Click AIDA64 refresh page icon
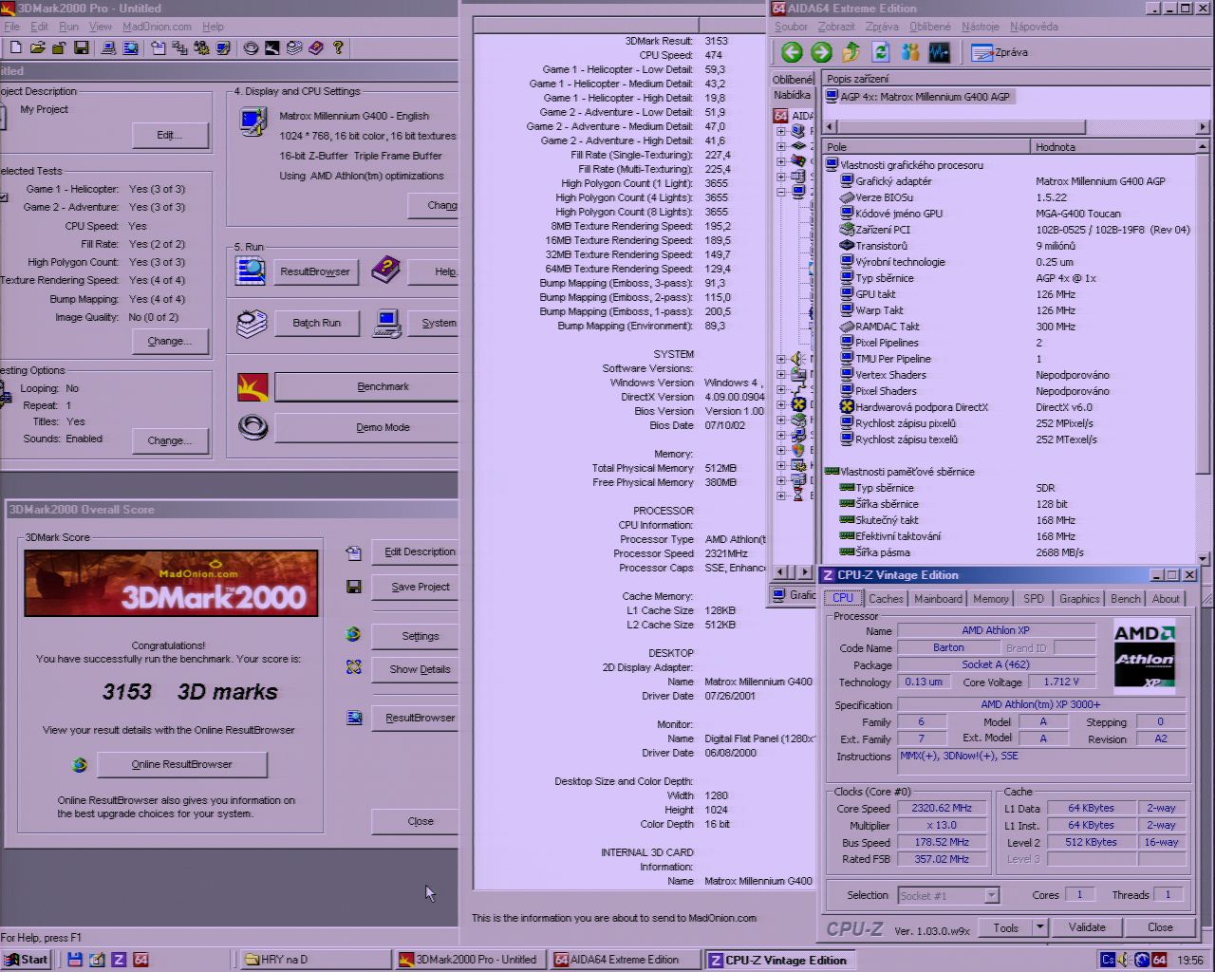1215x972 pixels. point(881,53)
